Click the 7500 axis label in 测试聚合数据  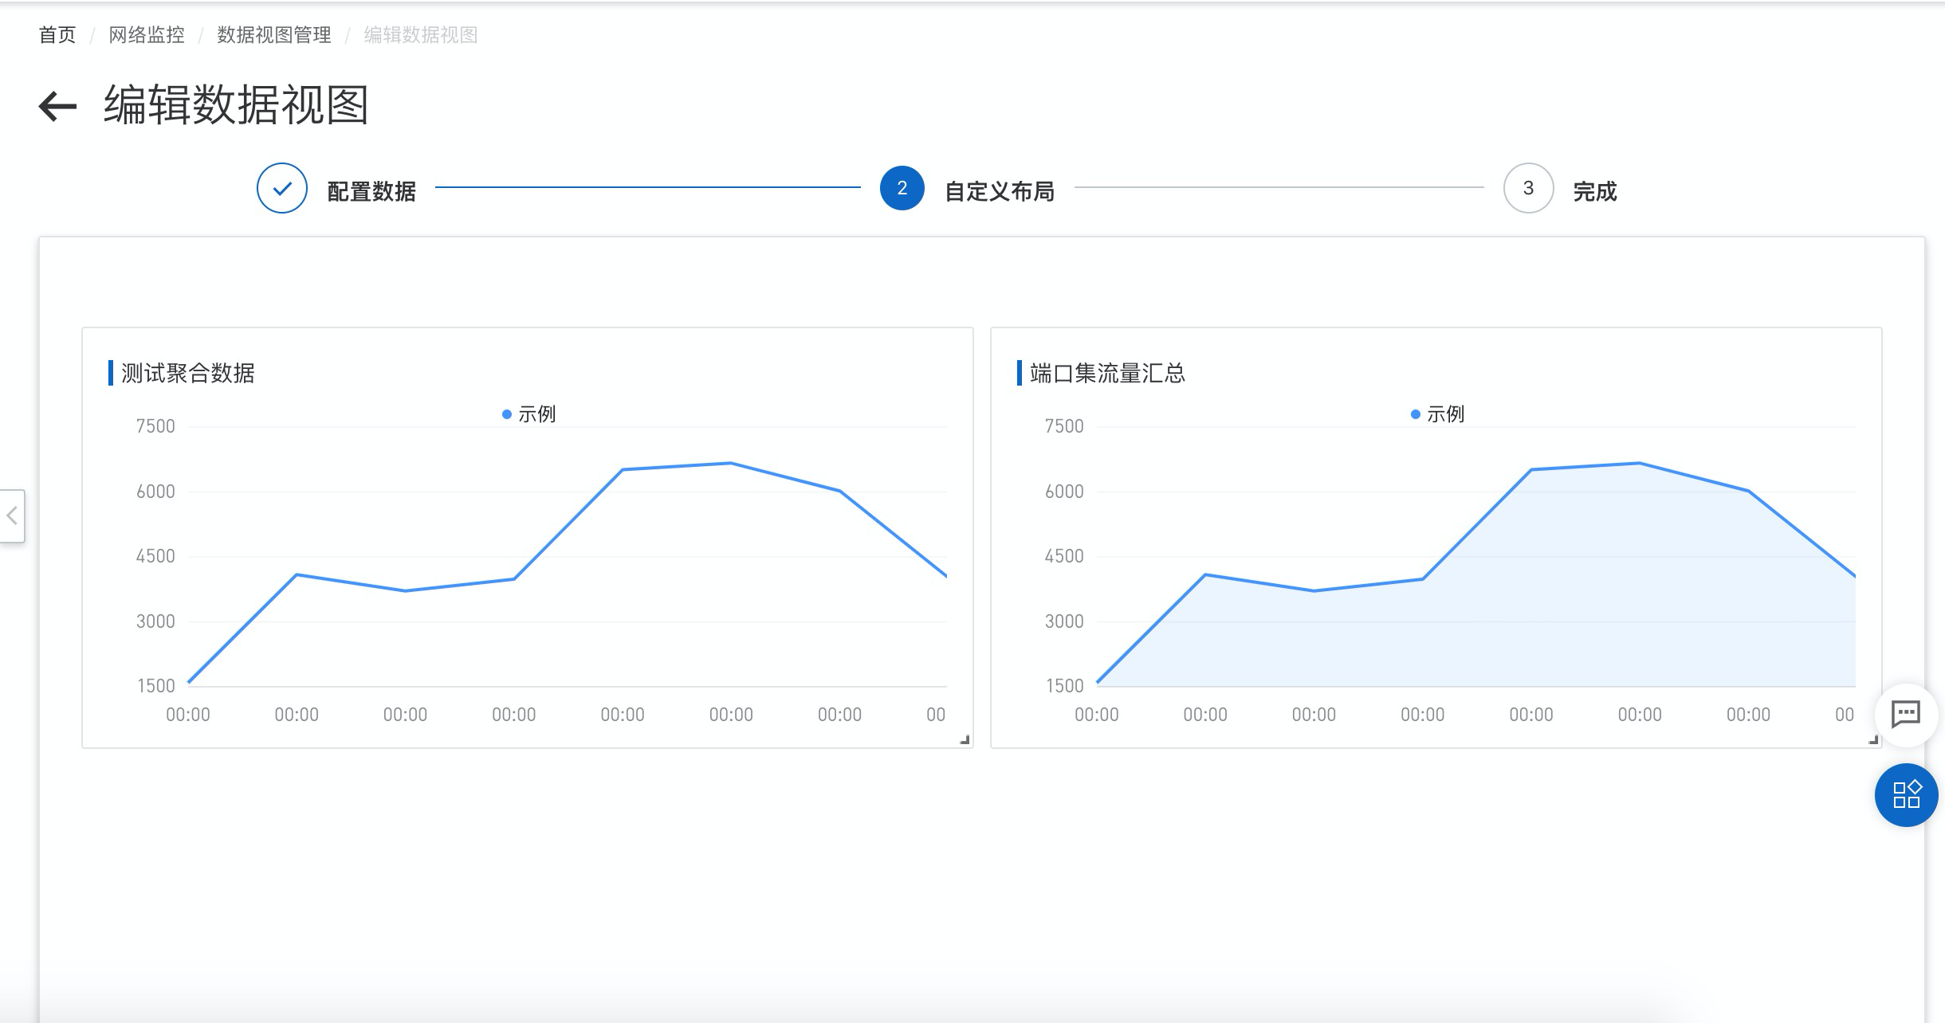155,426
